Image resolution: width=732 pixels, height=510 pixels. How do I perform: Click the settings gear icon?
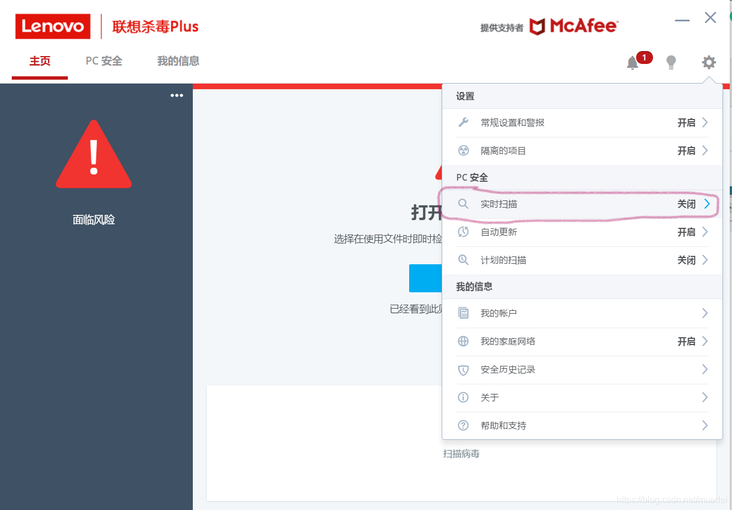pyautogui.click(x=709, y=62)
